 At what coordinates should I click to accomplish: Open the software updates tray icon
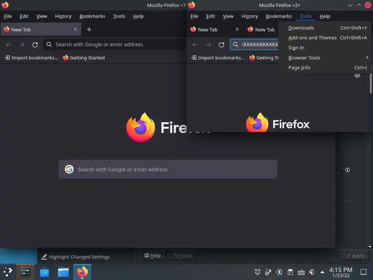pos(279,272)
